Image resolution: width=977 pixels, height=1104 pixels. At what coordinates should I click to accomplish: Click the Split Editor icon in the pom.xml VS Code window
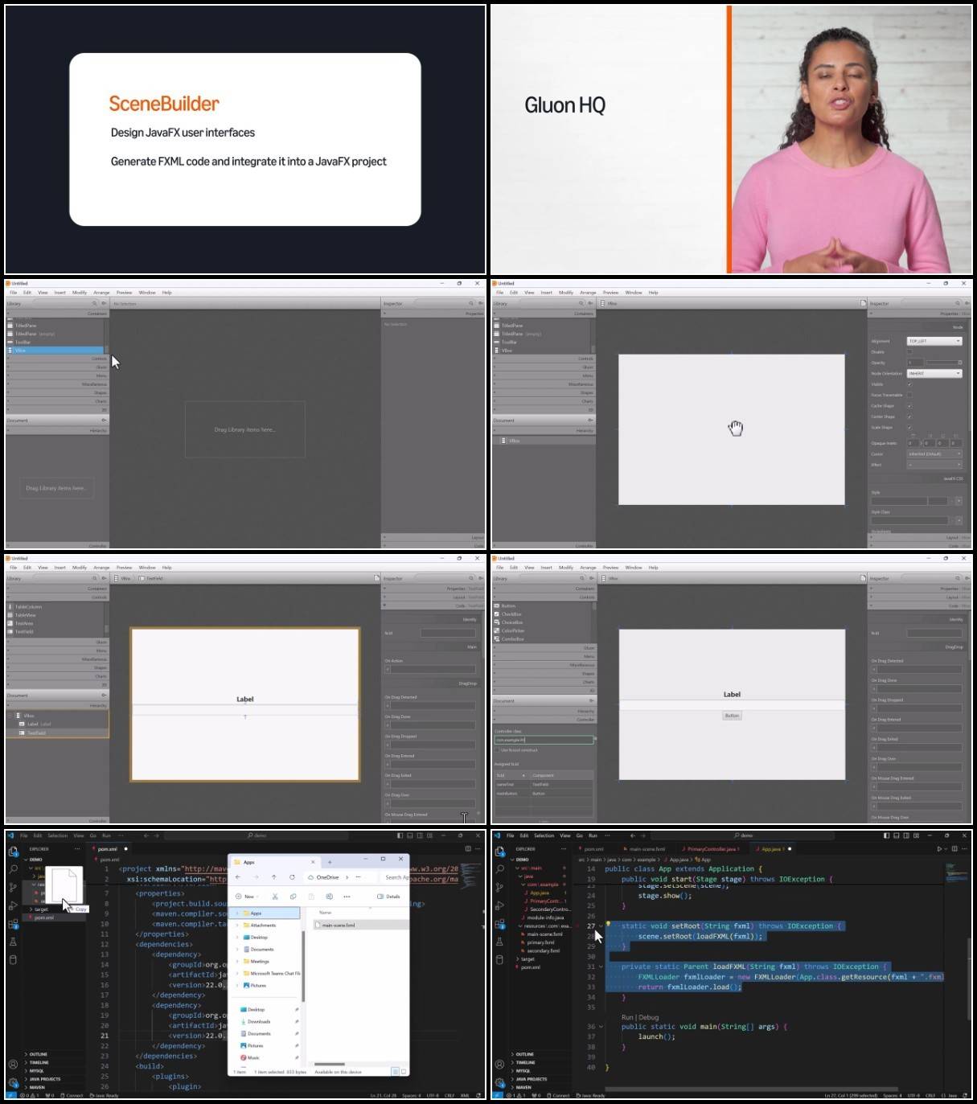[468, 848]
